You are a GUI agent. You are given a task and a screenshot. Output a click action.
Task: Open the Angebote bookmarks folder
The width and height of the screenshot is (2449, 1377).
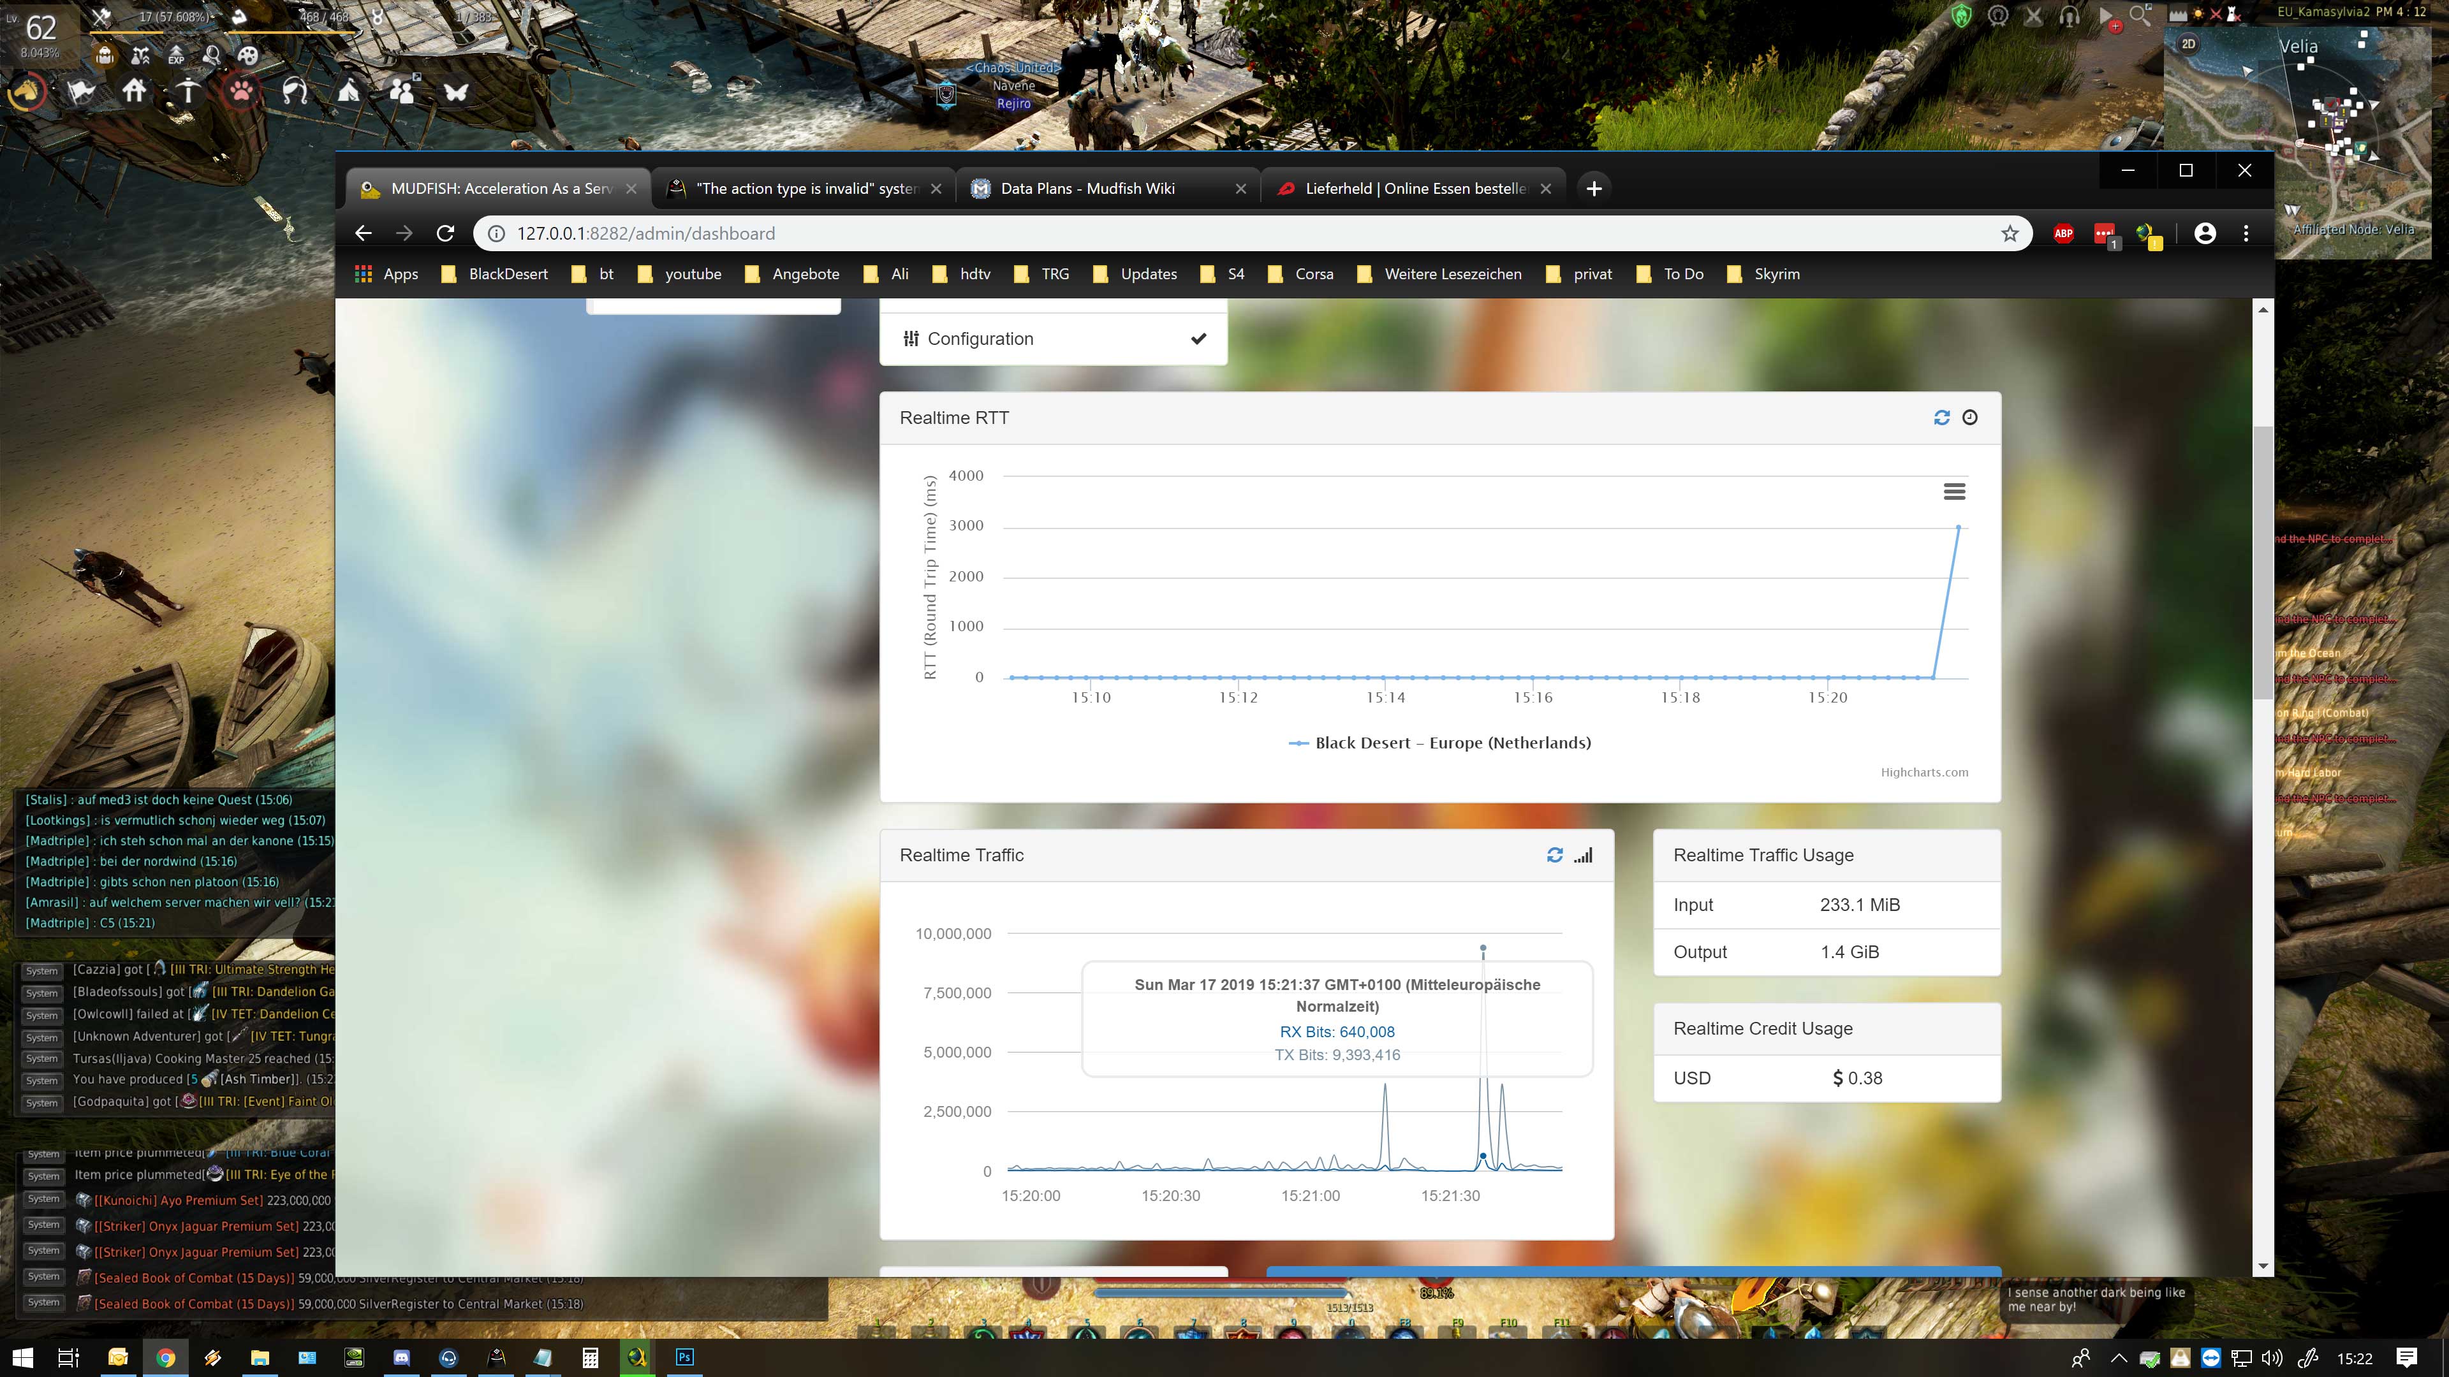[x=792, y=273]
